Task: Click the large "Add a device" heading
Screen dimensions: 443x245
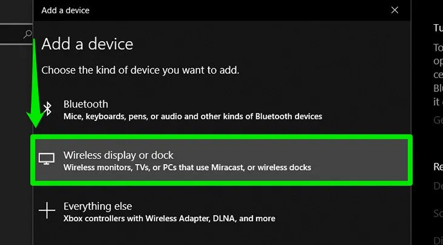Action: coord(87,44)
